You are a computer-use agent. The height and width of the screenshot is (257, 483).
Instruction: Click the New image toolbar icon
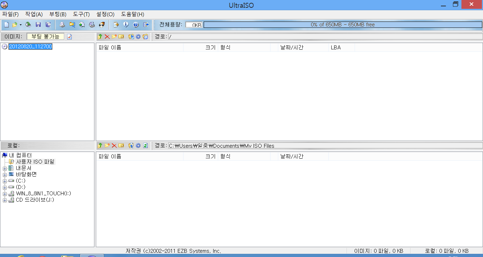tap(6, 25)
